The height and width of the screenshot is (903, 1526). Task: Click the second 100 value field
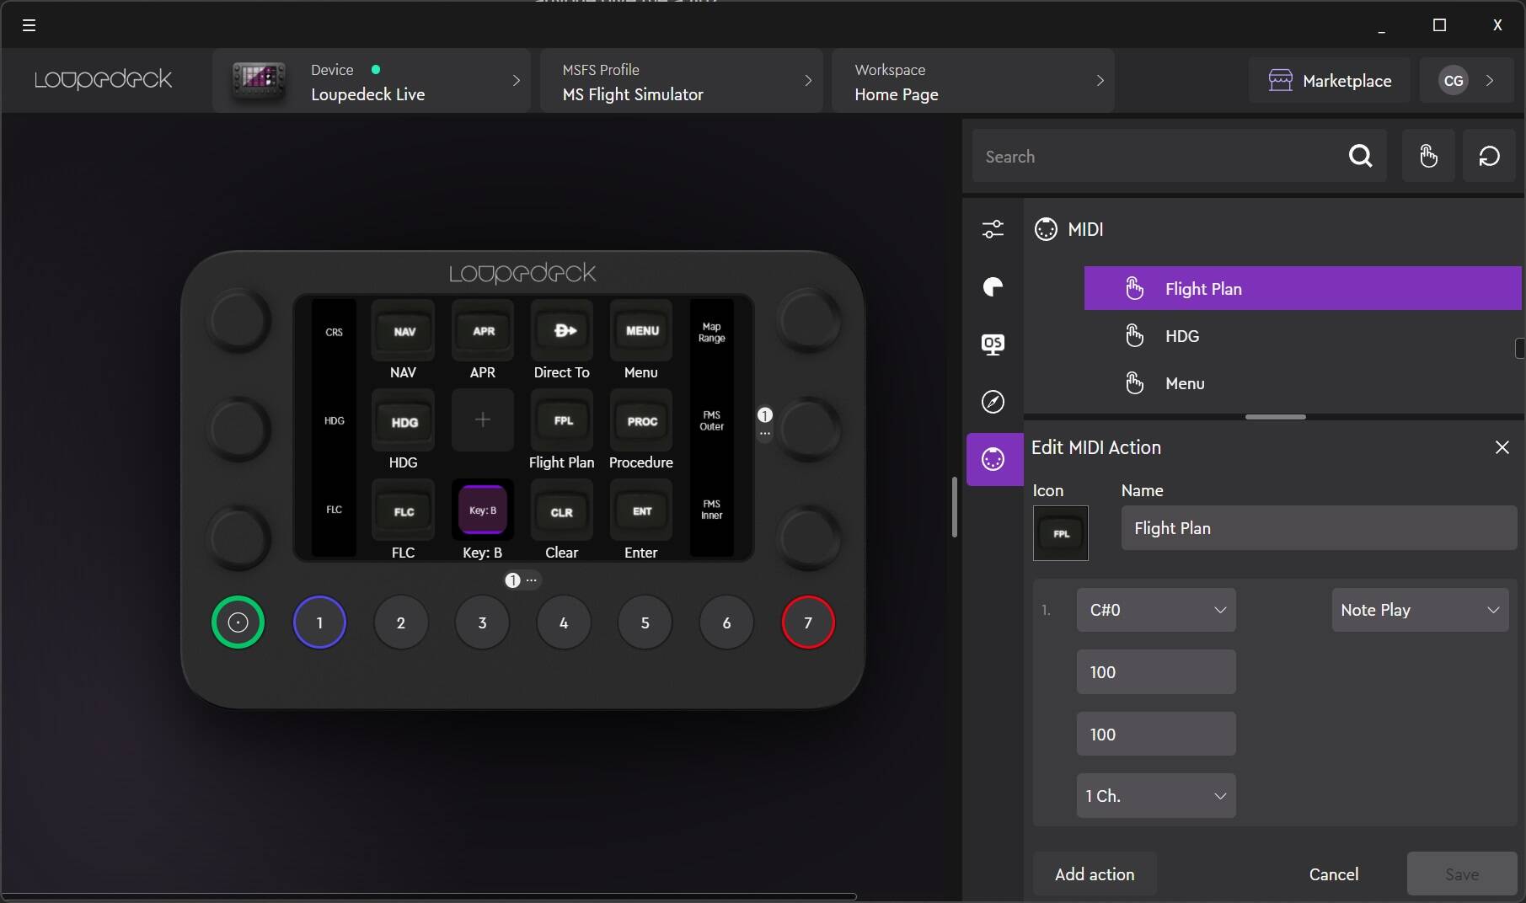pos(1156,734)
